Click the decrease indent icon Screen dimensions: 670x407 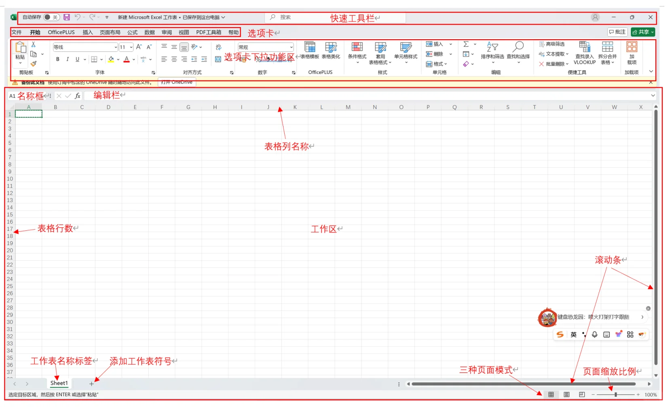pos(194,59)
